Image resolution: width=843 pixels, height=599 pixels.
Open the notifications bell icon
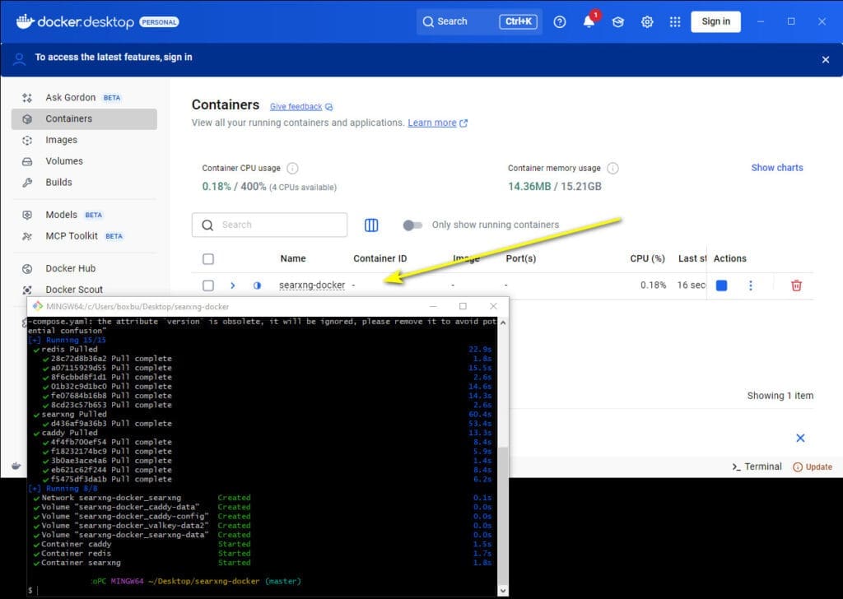[589, 21]
